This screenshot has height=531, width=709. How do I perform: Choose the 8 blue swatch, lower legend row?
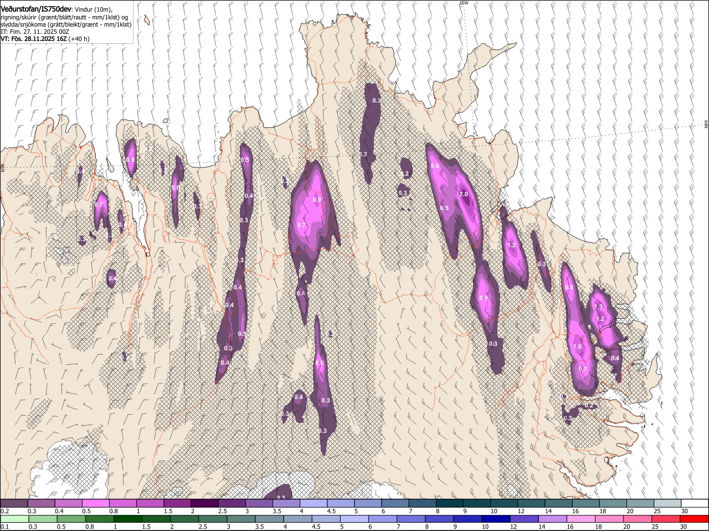[439, 519]
